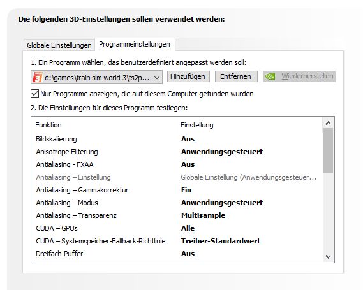363x290 pixels.
Task: Change Antialiasing – Modus setting value
Action: pyautogui.click(x=222, y=203)
